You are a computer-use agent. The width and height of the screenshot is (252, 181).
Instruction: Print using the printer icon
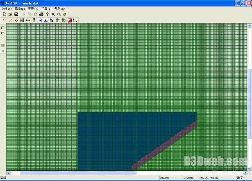pos(41,14)
